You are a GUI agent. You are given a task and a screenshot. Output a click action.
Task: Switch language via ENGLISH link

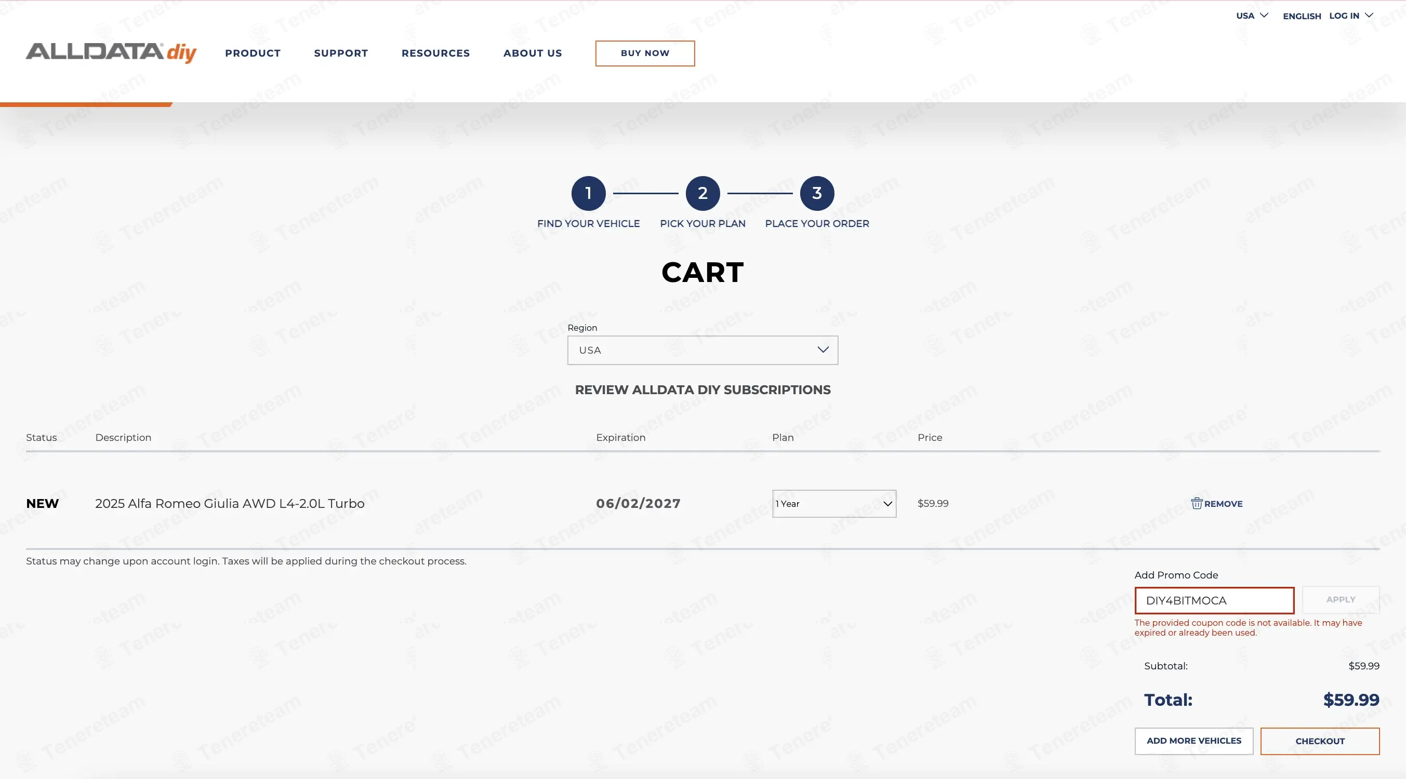[x=1302, y=17]
